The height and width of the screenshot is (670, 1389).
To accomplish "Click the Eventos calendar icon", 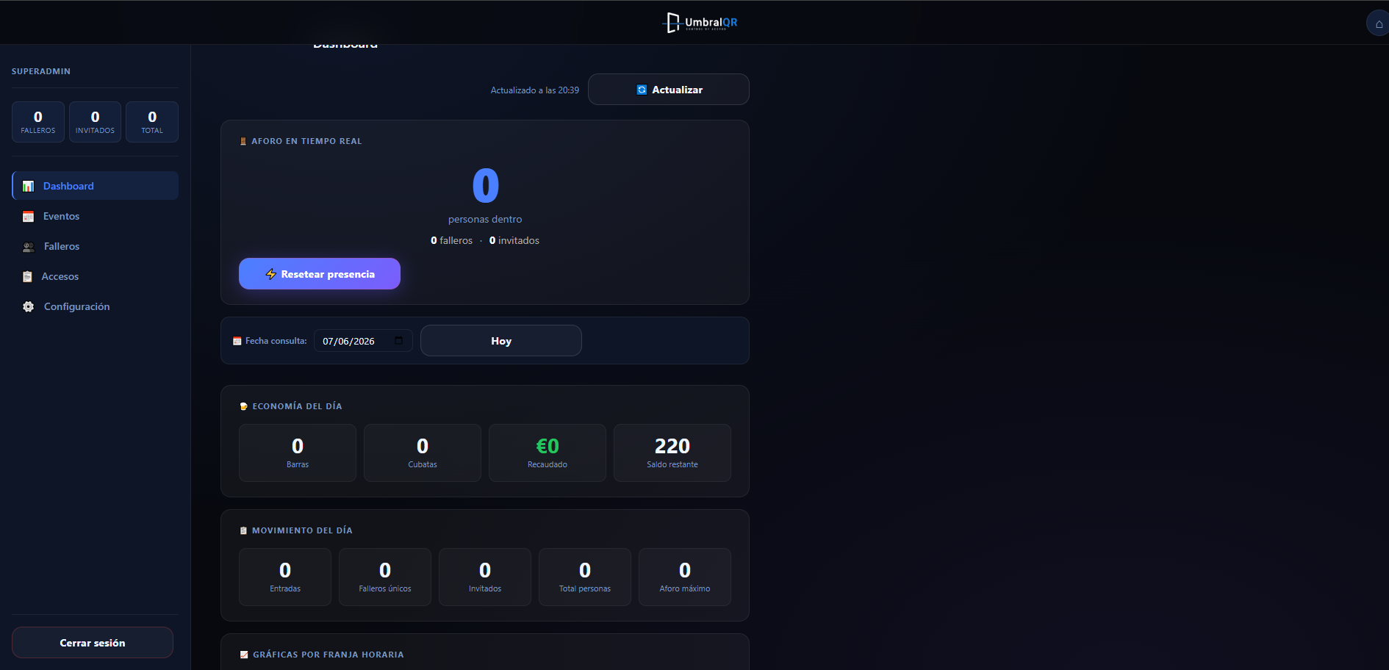I will 28,217.
